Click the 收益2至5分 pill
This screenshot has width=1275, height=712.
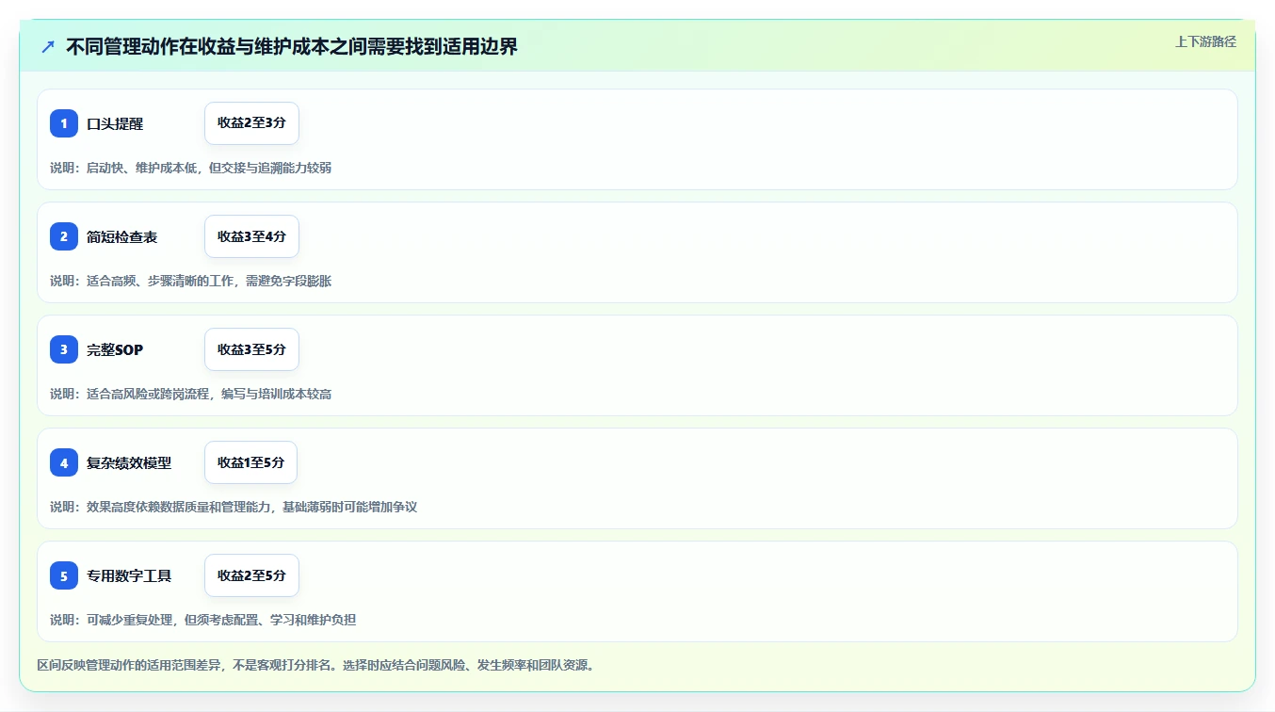tap(251, 575)
